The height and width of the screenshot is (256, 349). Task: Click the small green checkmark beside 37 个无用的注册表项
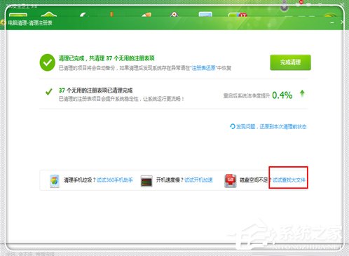tap(49, 92)
